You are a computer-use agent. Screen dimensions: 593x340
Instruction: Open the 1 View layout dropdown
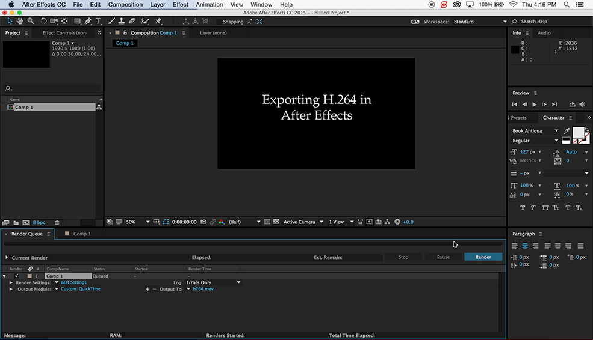[341, 222]
